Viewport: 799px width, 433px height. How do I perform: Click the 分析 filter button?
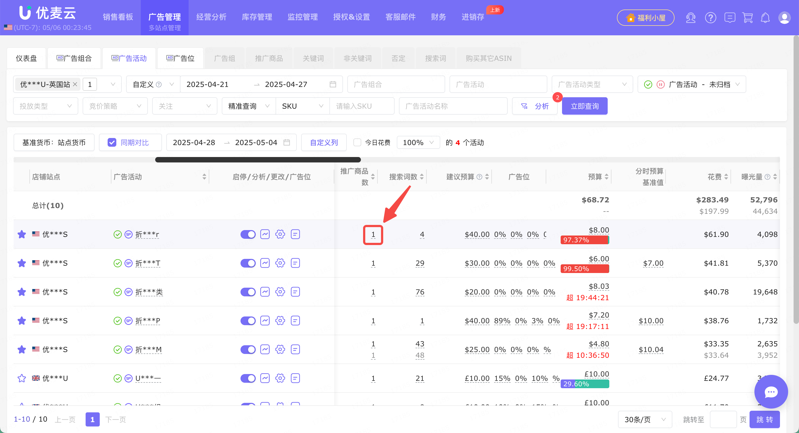click(x=535, y=106)
